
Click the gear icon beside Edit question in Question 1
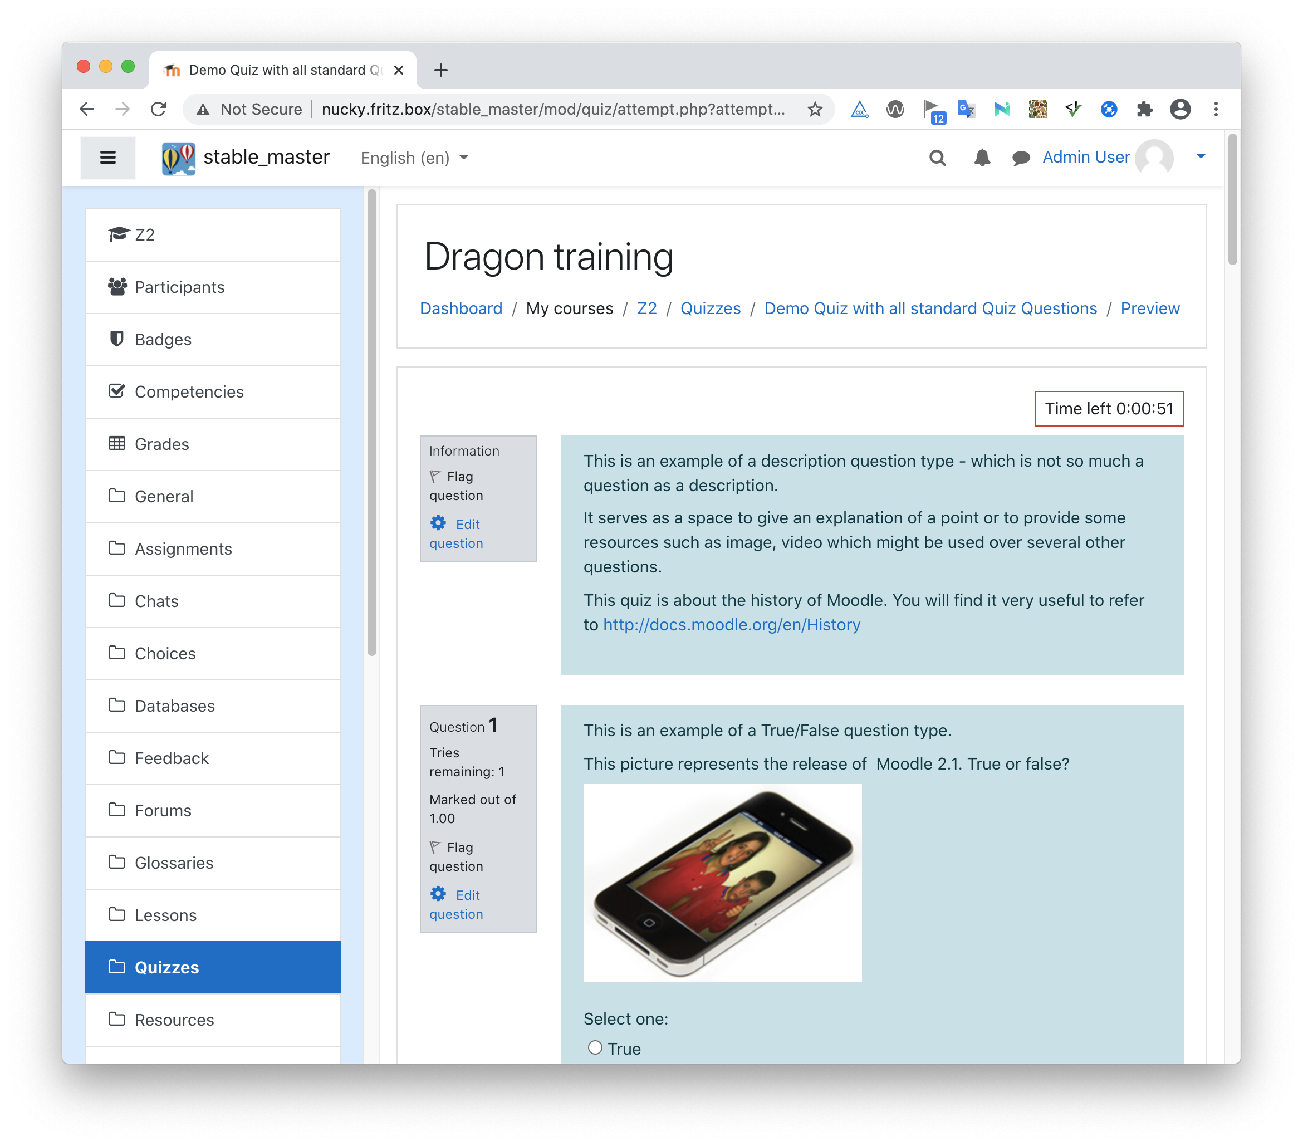[438, 894]
